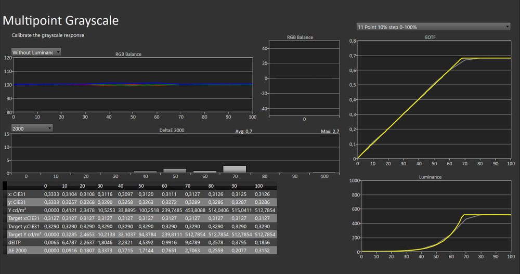Click column header 100 in data table
Screen dimensions: 520x274
coord(258,185)
